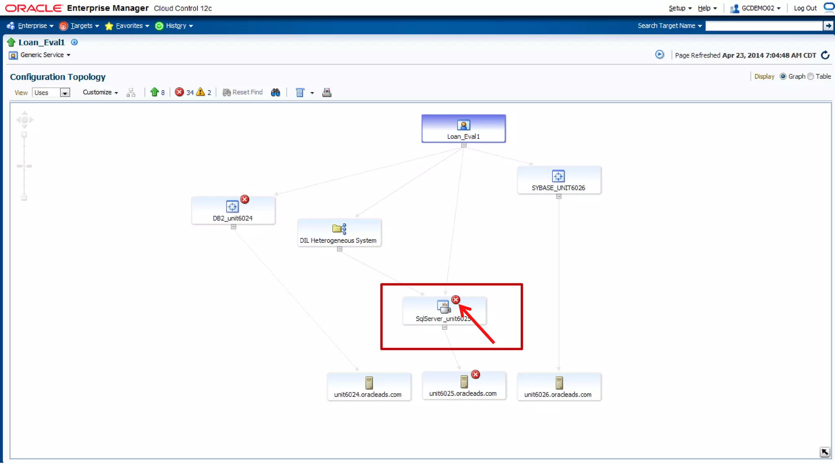
Task: Click unit6025.oracleads.com red error badge
Action: [x=475, y=374]
